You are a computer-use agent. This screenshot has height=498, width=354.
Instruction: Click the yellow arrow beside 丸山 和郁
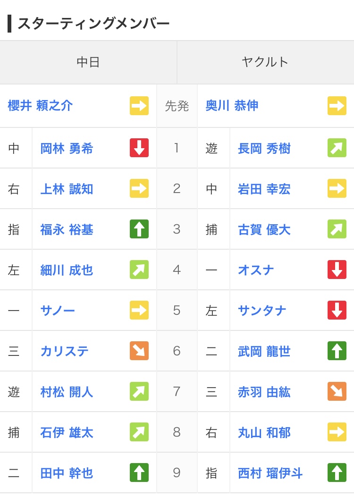pos(337,432)
